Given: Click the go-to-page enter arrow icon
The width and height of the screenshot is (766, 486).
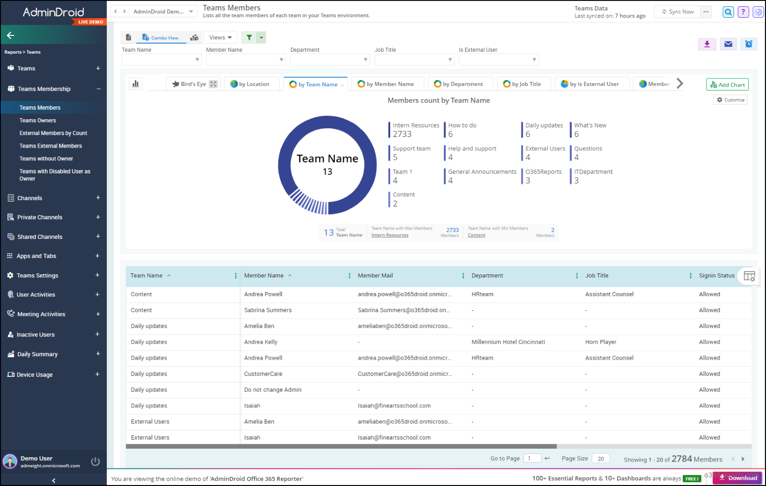Looking at the screenshot, I should click(547, 458).
